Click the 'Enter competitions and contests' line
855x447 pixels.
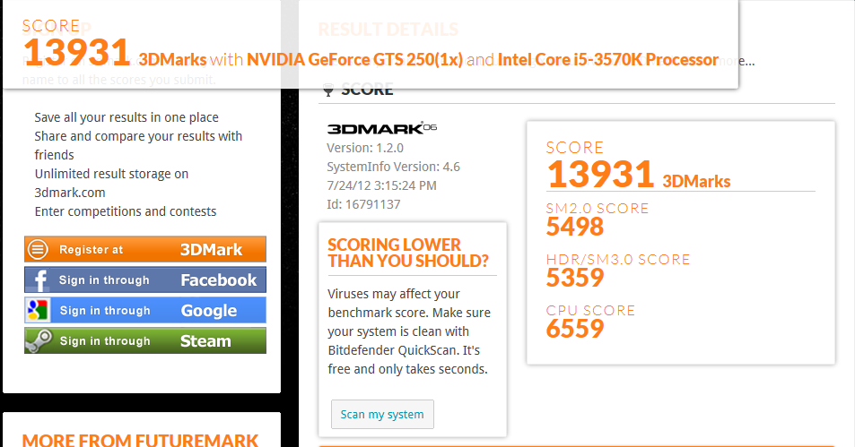coord(126,211)
